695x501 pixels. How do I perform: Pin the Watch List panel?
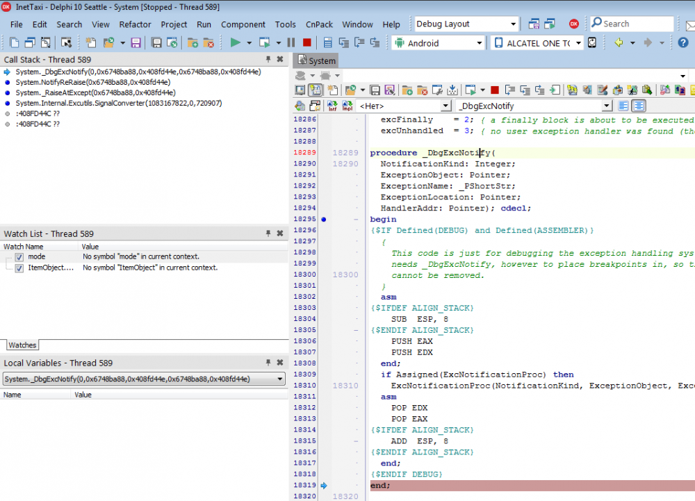[268, 233]
